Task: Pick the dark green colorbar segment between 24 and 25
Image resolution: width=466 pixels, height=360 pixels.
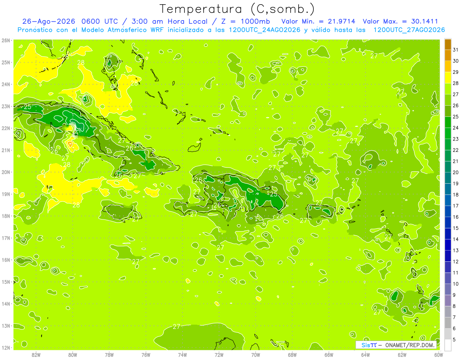Action: [x=448, y=122]
